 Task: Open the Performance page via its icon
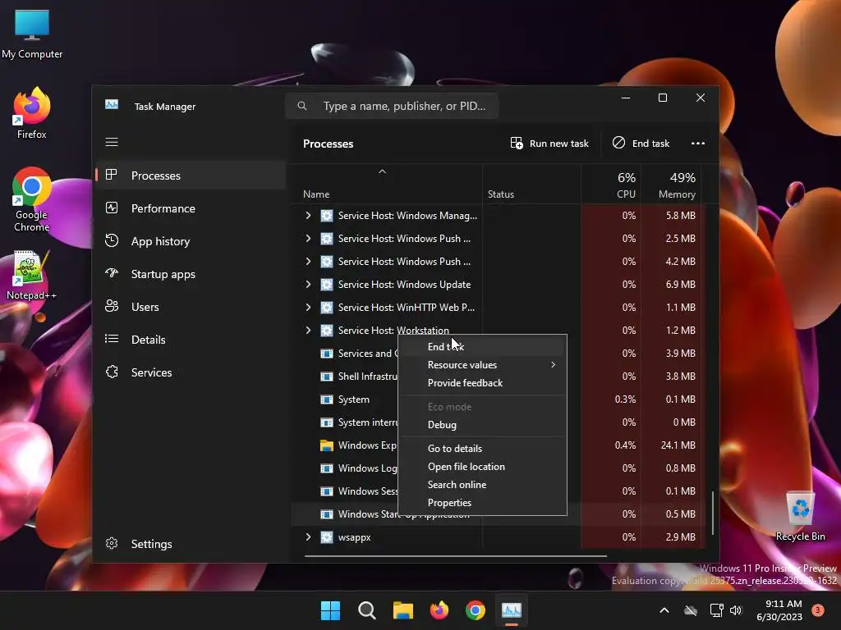point(112,208)
